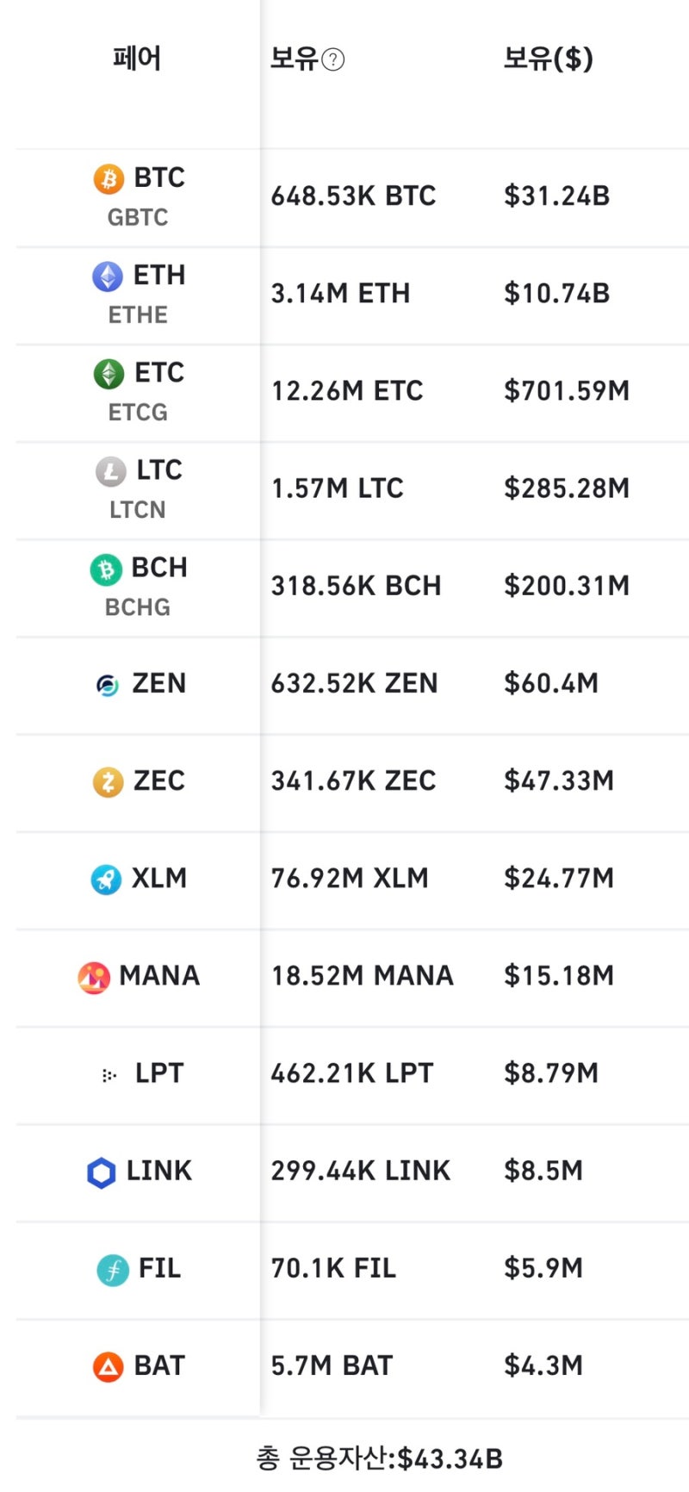The width and height of the screenshot is (689, 1492).
Task: Select the $31.24B BTC holdings value
Action: pos(556,196)
